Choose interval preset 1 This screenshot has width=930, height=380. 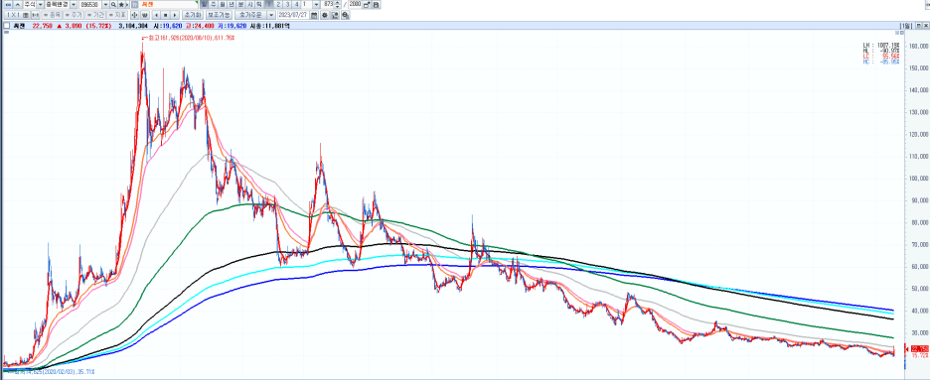[x=268, y=4]
